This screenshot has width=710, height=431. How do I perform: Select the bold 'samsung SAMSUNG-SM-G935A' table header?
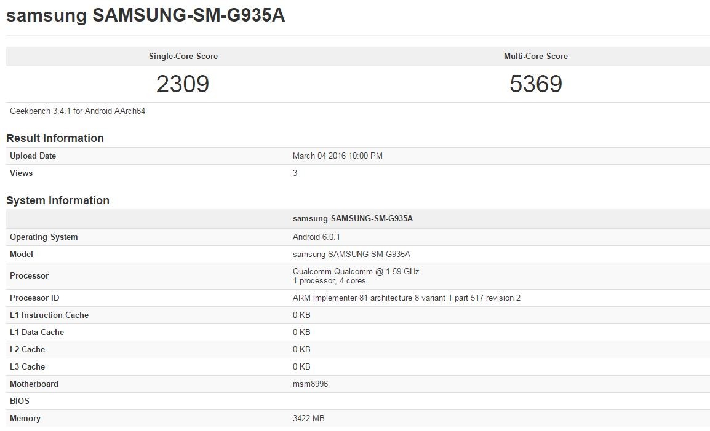coord(353,219)
